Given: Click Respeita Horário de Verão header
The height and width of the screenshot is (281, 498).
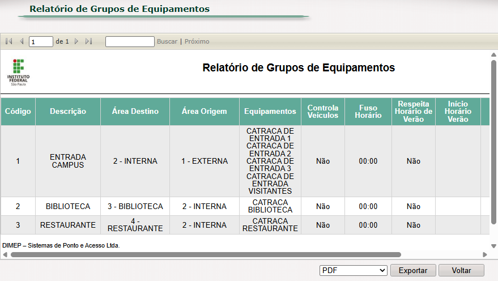Looking at the screenshot, I should (414, 112).
